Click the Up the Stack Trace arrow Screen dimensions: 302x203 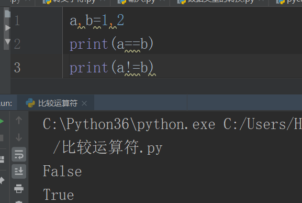point(19,120)
